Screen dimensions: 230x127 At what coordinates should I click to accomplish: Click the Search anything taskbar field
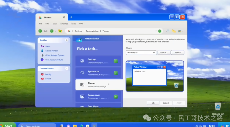(x=37, y=125)
